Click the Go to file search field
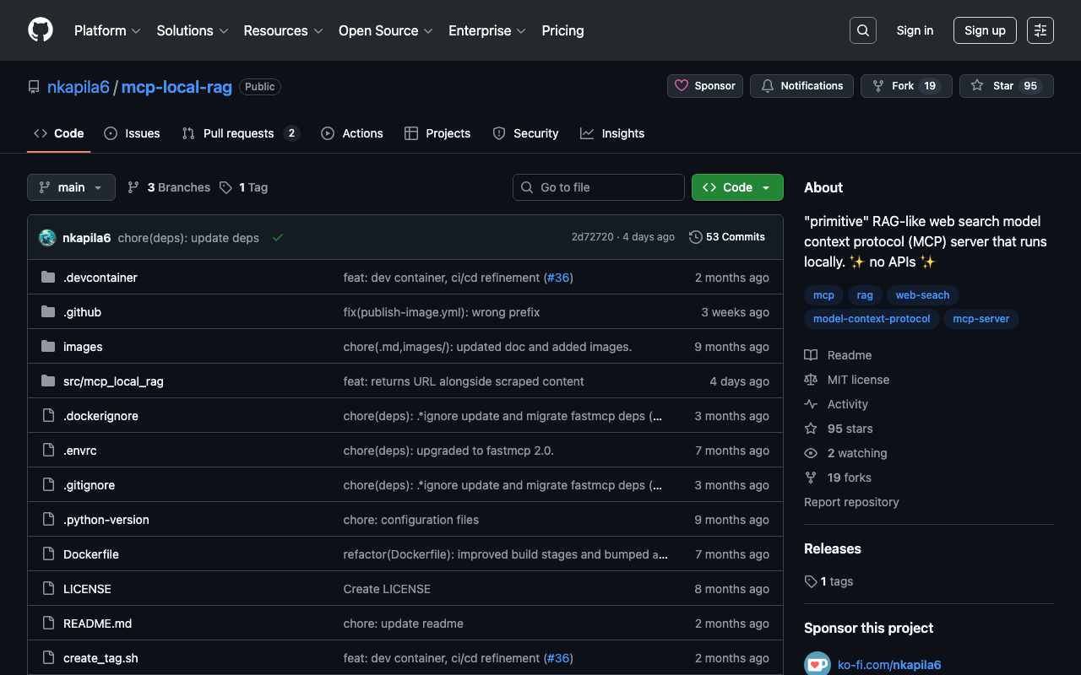 click(599, 187)
